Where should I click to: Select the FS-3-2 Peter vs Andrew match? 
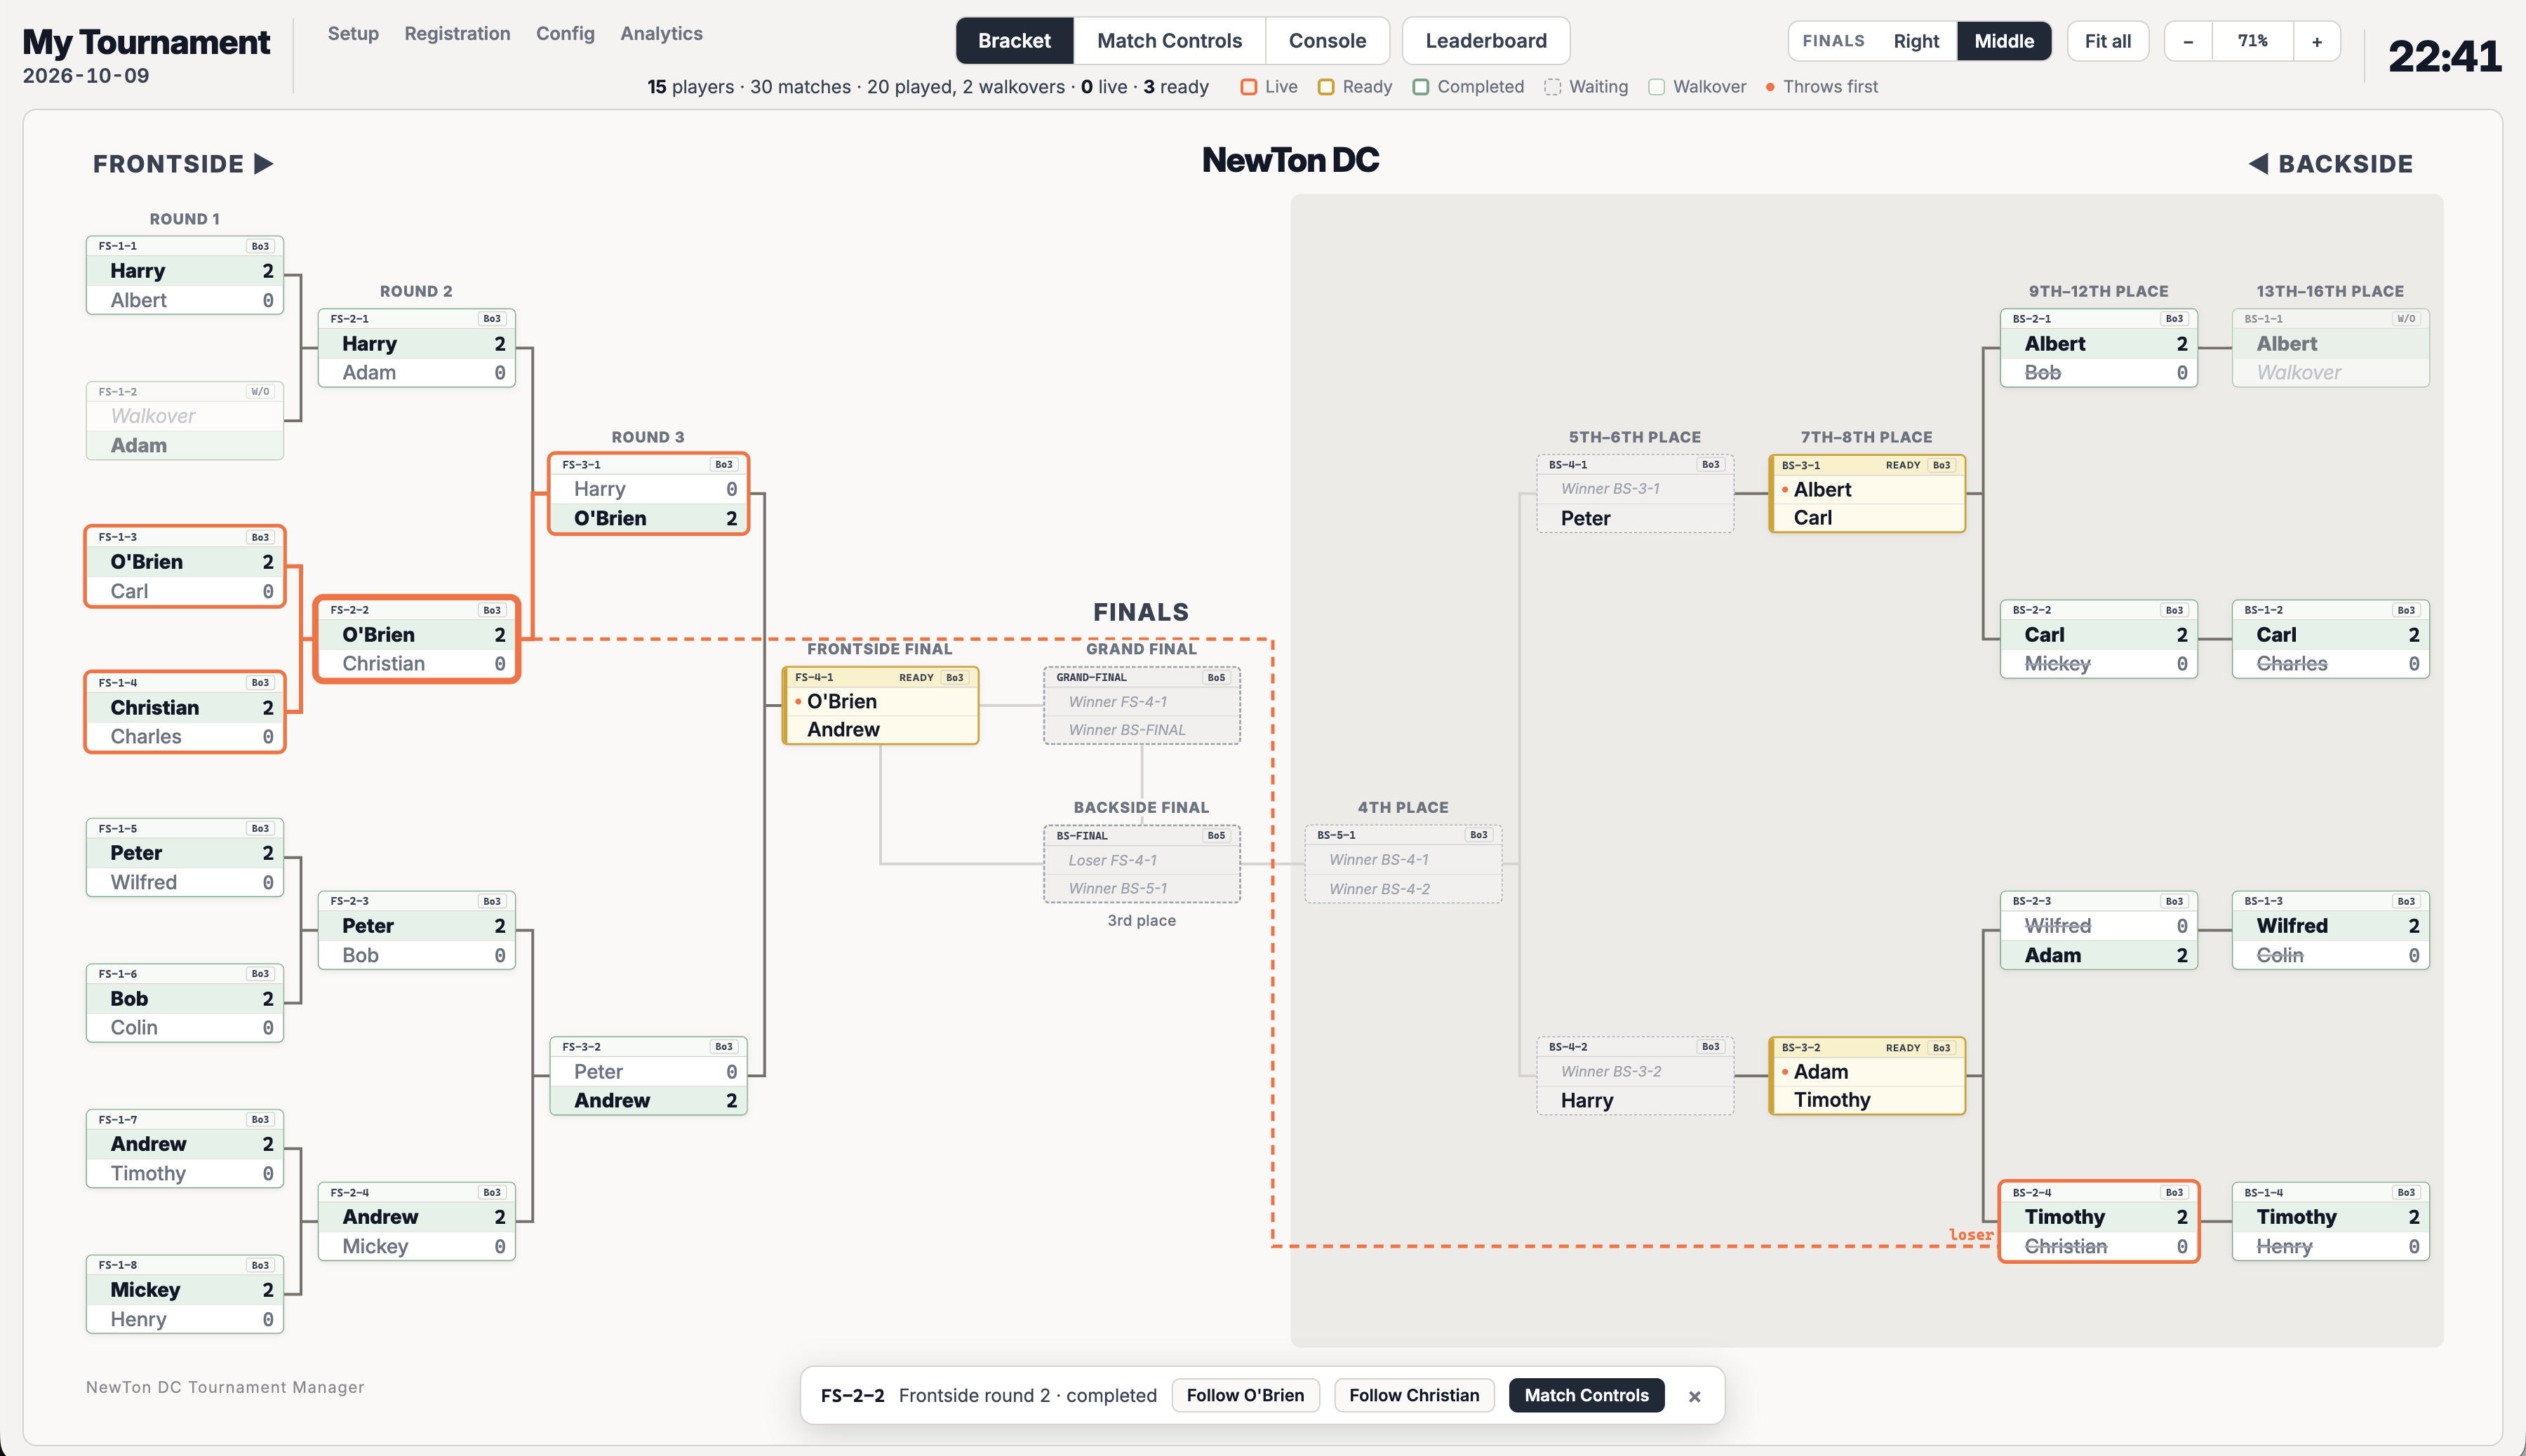click(x=648, y=1075)
